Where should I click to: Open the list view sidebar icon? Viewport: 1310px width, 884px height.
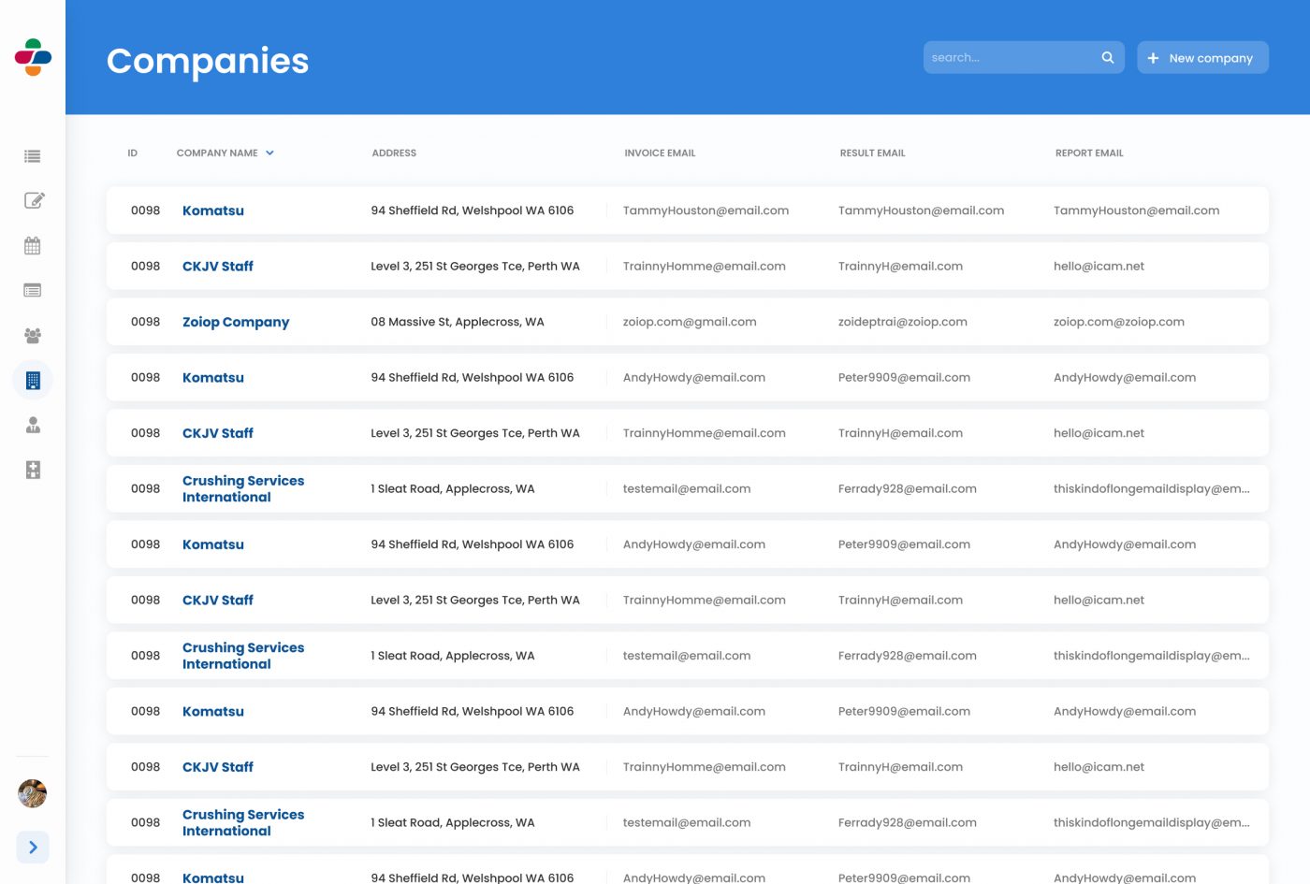[x=33, y=156]
